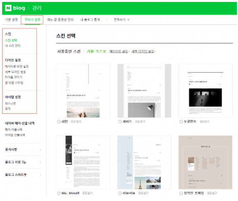Click the current skin name 가을 속으로

pyautogui.click(x=96, y=51)
